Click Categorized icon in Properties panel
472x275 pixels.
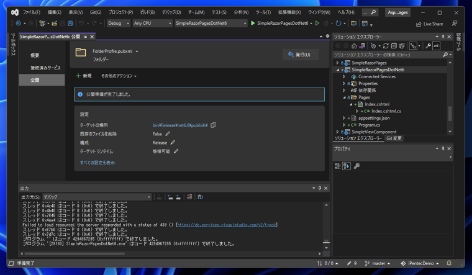[338, 166]
